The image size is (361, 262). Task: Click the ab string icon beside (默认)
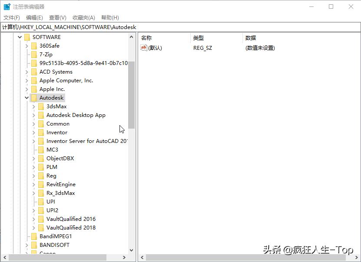(x=143, y=48)
